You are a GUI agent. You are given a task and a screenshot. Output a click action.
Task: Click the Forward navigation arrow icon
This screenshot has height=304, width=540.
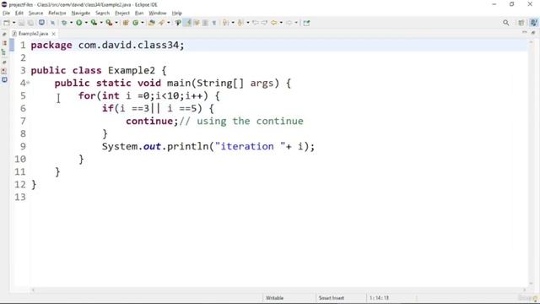(x=289, y=23)
